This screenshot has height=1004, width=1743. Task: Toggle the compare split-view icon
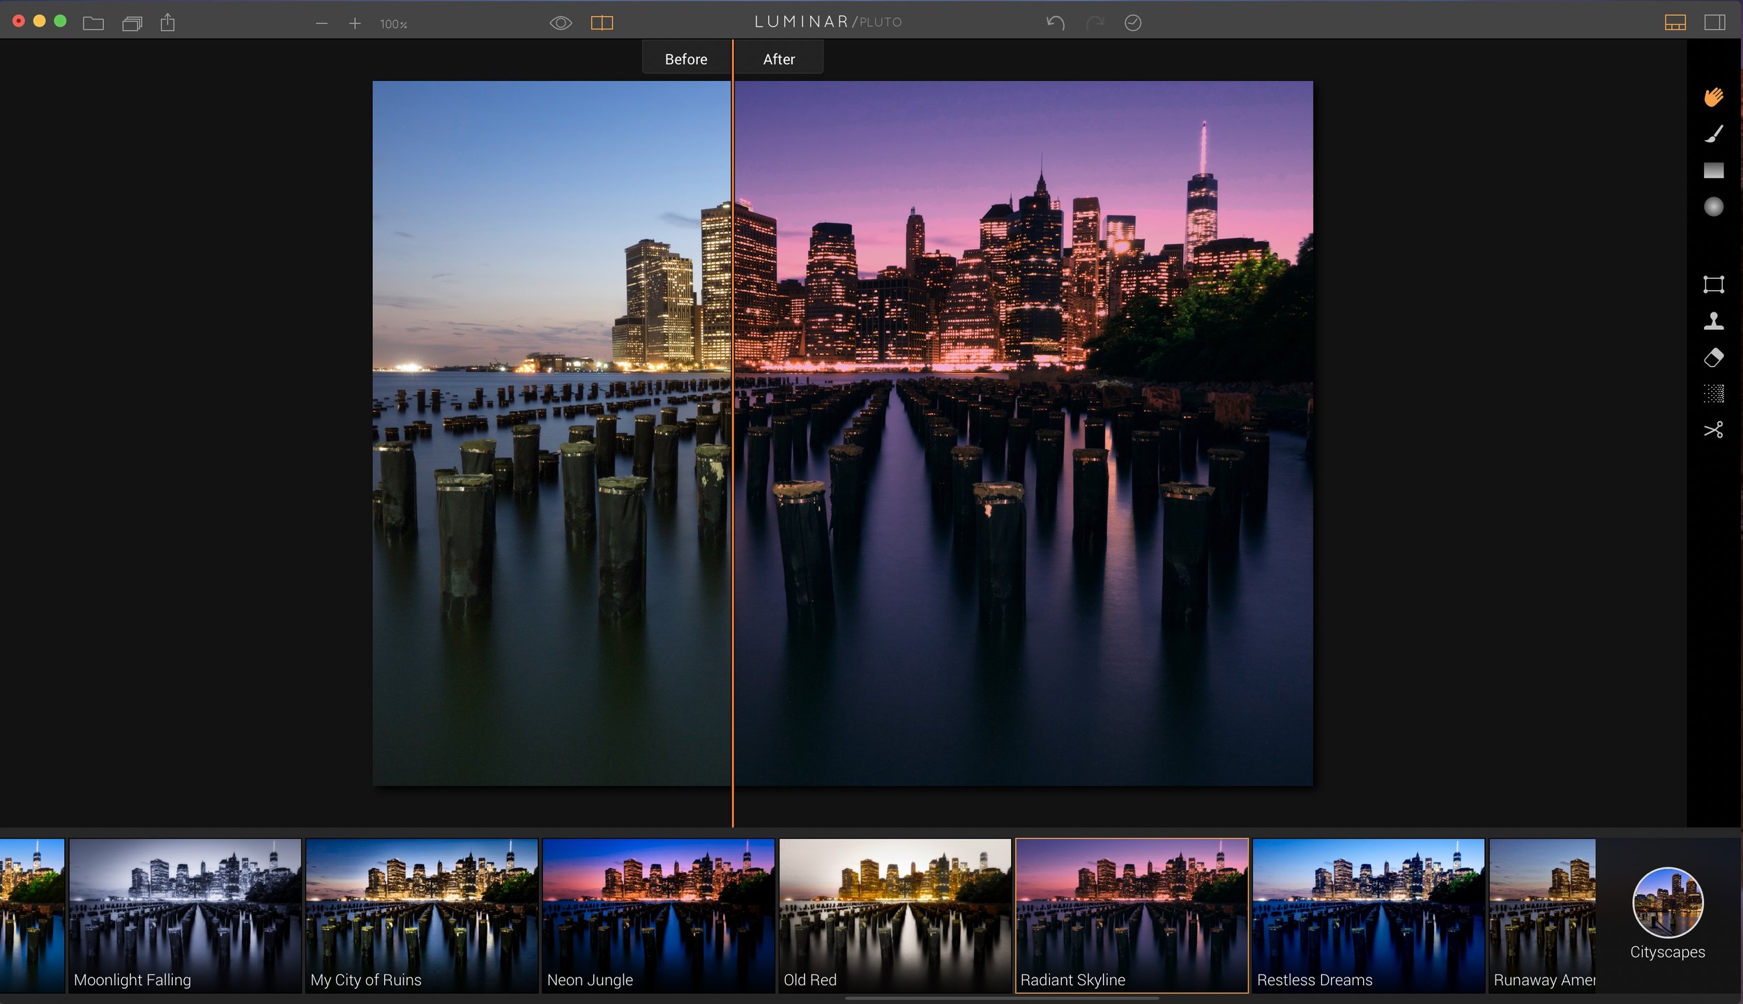point(602,23)
